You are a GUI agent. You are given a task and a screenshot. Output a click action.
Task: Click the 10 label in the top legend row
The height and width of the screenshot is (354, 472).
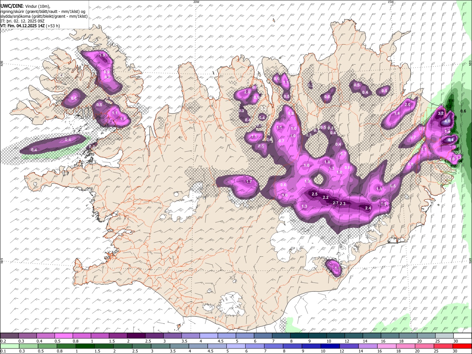[329, 341]
